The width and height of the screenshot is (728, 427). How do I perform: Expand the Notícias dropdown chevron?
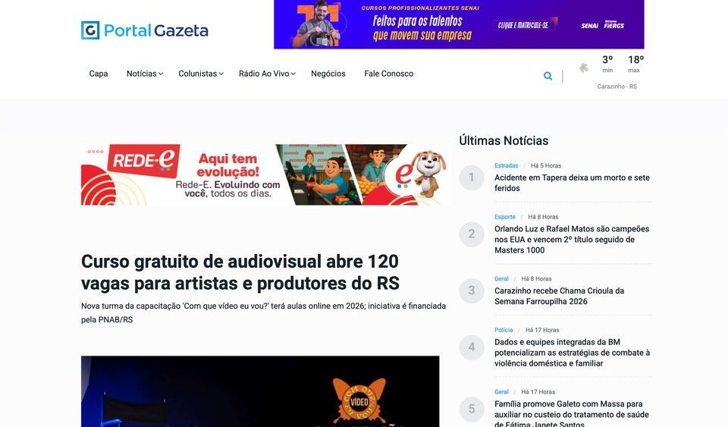click(x=161, y=74)
